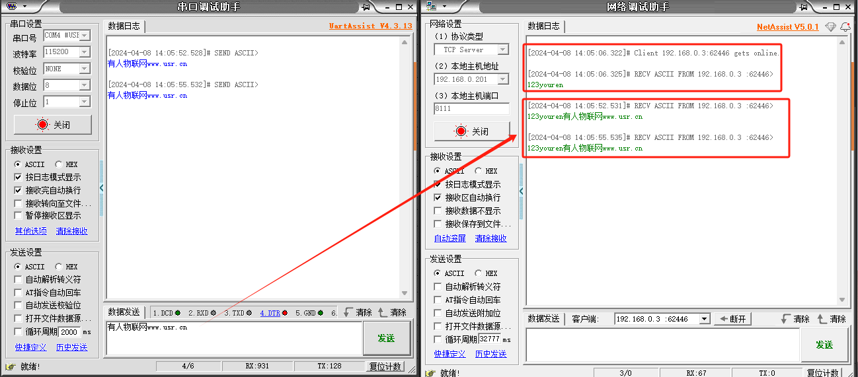Open the serial port COM4 dropdown
The width and height of the screenshot is (858, 377).
click(85, 36)
